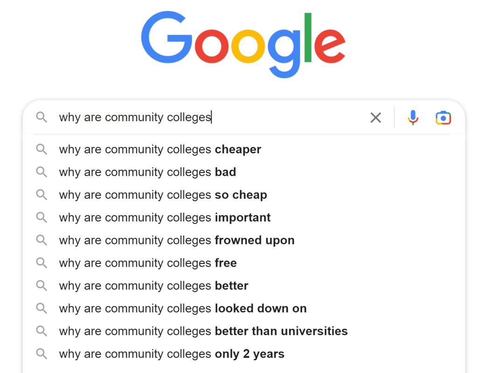Click the magnifier icon beside "frowned upon" suggestion
Viewport: 477px width, 373px height.
pyautogui.click(x=42, y=240)
